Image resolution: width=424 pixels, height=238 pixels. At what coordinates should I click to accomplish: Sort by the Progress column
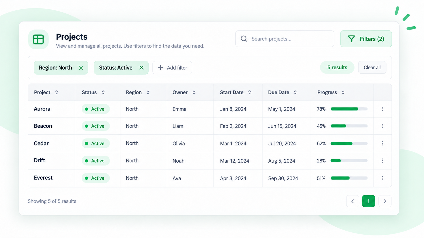343,92
